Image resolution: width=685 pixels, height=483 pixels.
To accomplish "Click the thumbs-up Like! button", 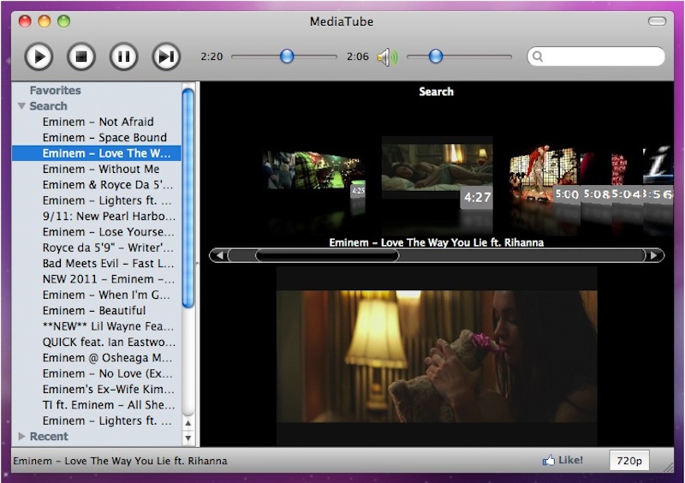I will click(x=563, y=461).
